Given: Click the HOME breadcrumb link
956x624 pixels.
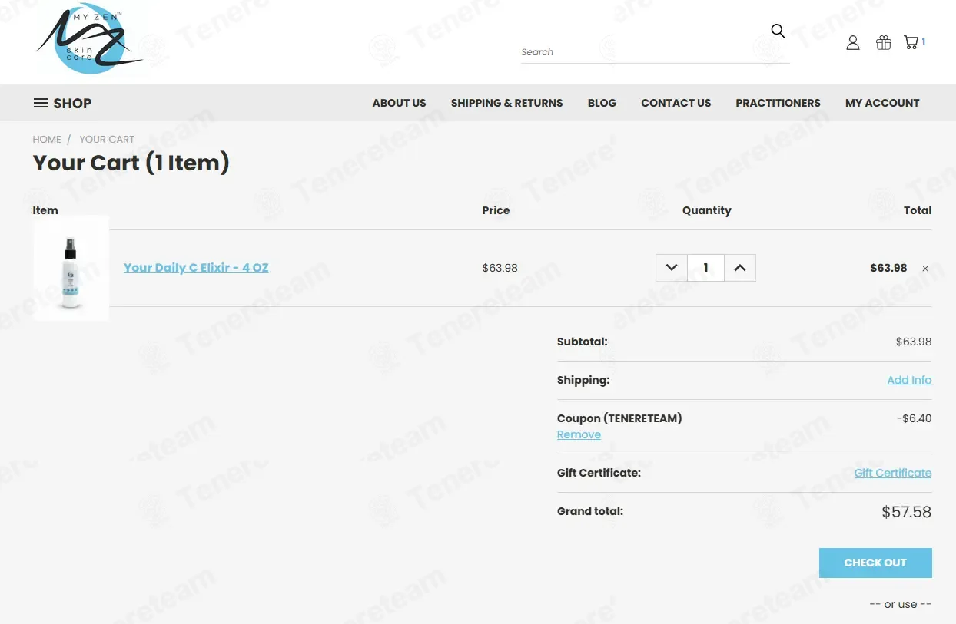Looking at the screenshot, I should pos(47,140).
